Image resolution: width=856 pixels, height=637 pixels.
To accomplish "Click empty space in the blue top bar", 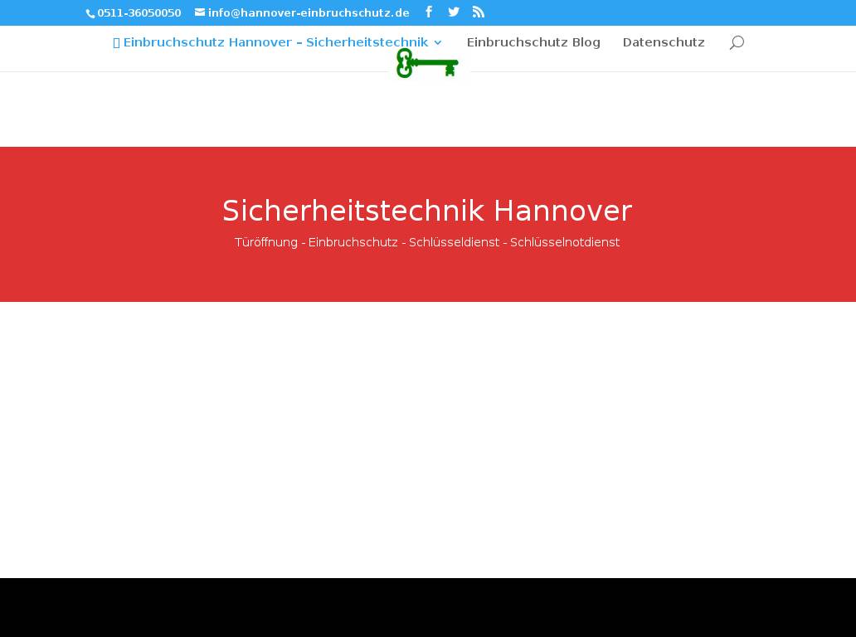I will coord(664,12).
